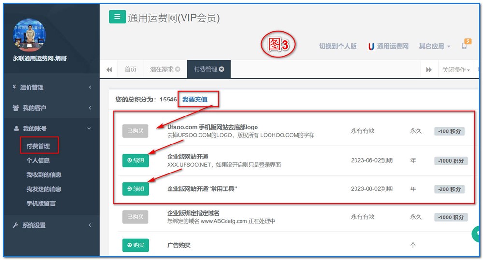Open 付费管理 in the sidebar
Screen dimensions: 483x260
coord(38,146)
